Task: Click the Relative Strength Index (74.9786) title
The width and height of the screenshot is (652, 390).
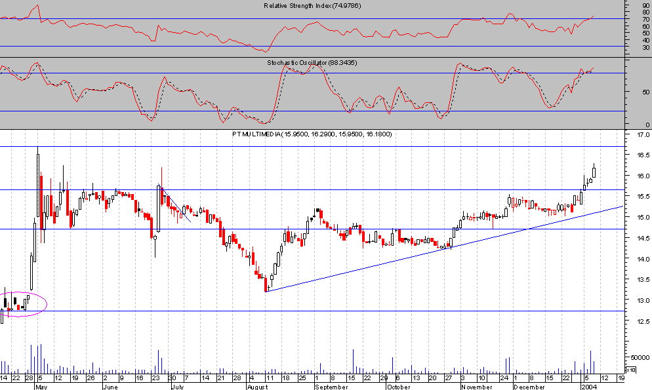Action: point(312,6)
